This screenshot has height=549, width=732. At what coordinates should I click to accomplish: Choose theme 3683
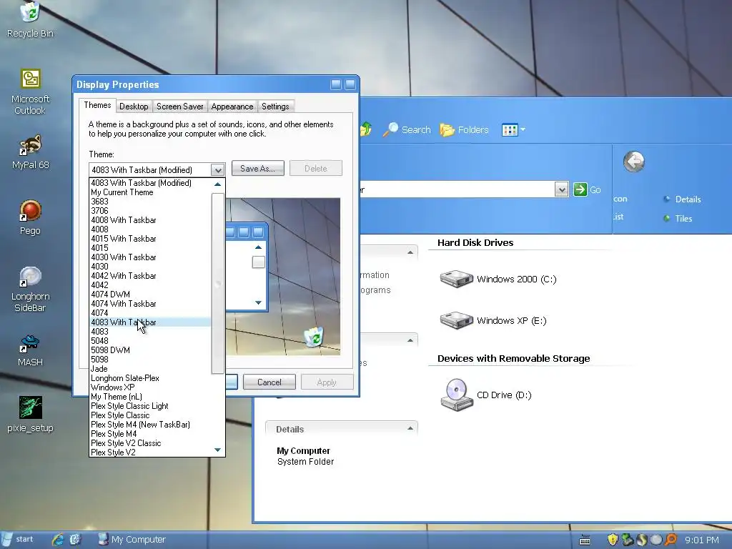pyautogui.click(x=150, y=202)
